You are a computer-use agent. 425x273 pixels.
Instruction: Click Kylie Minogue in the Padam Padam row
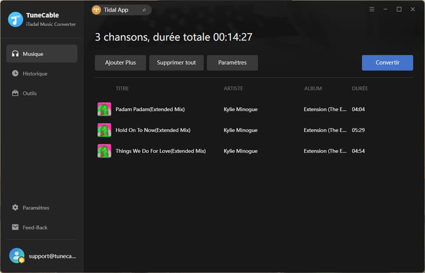click(x=241, y=109)
